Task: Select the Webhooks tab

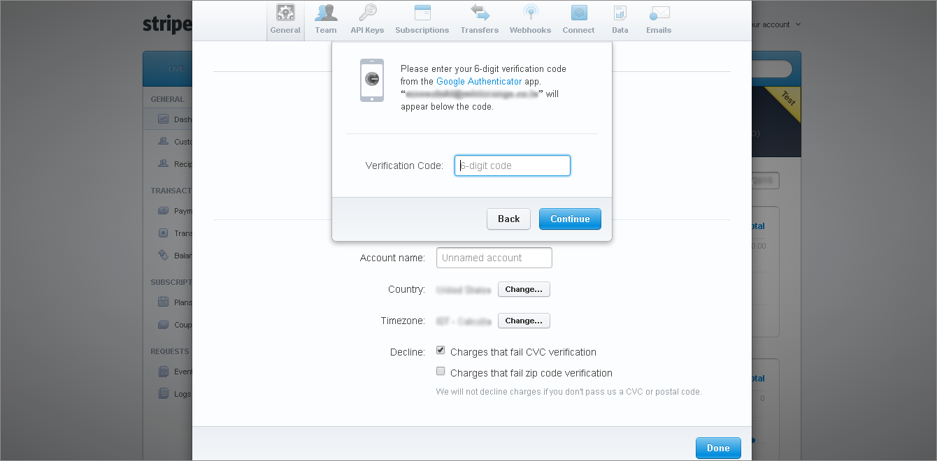Action: [530, 20]
